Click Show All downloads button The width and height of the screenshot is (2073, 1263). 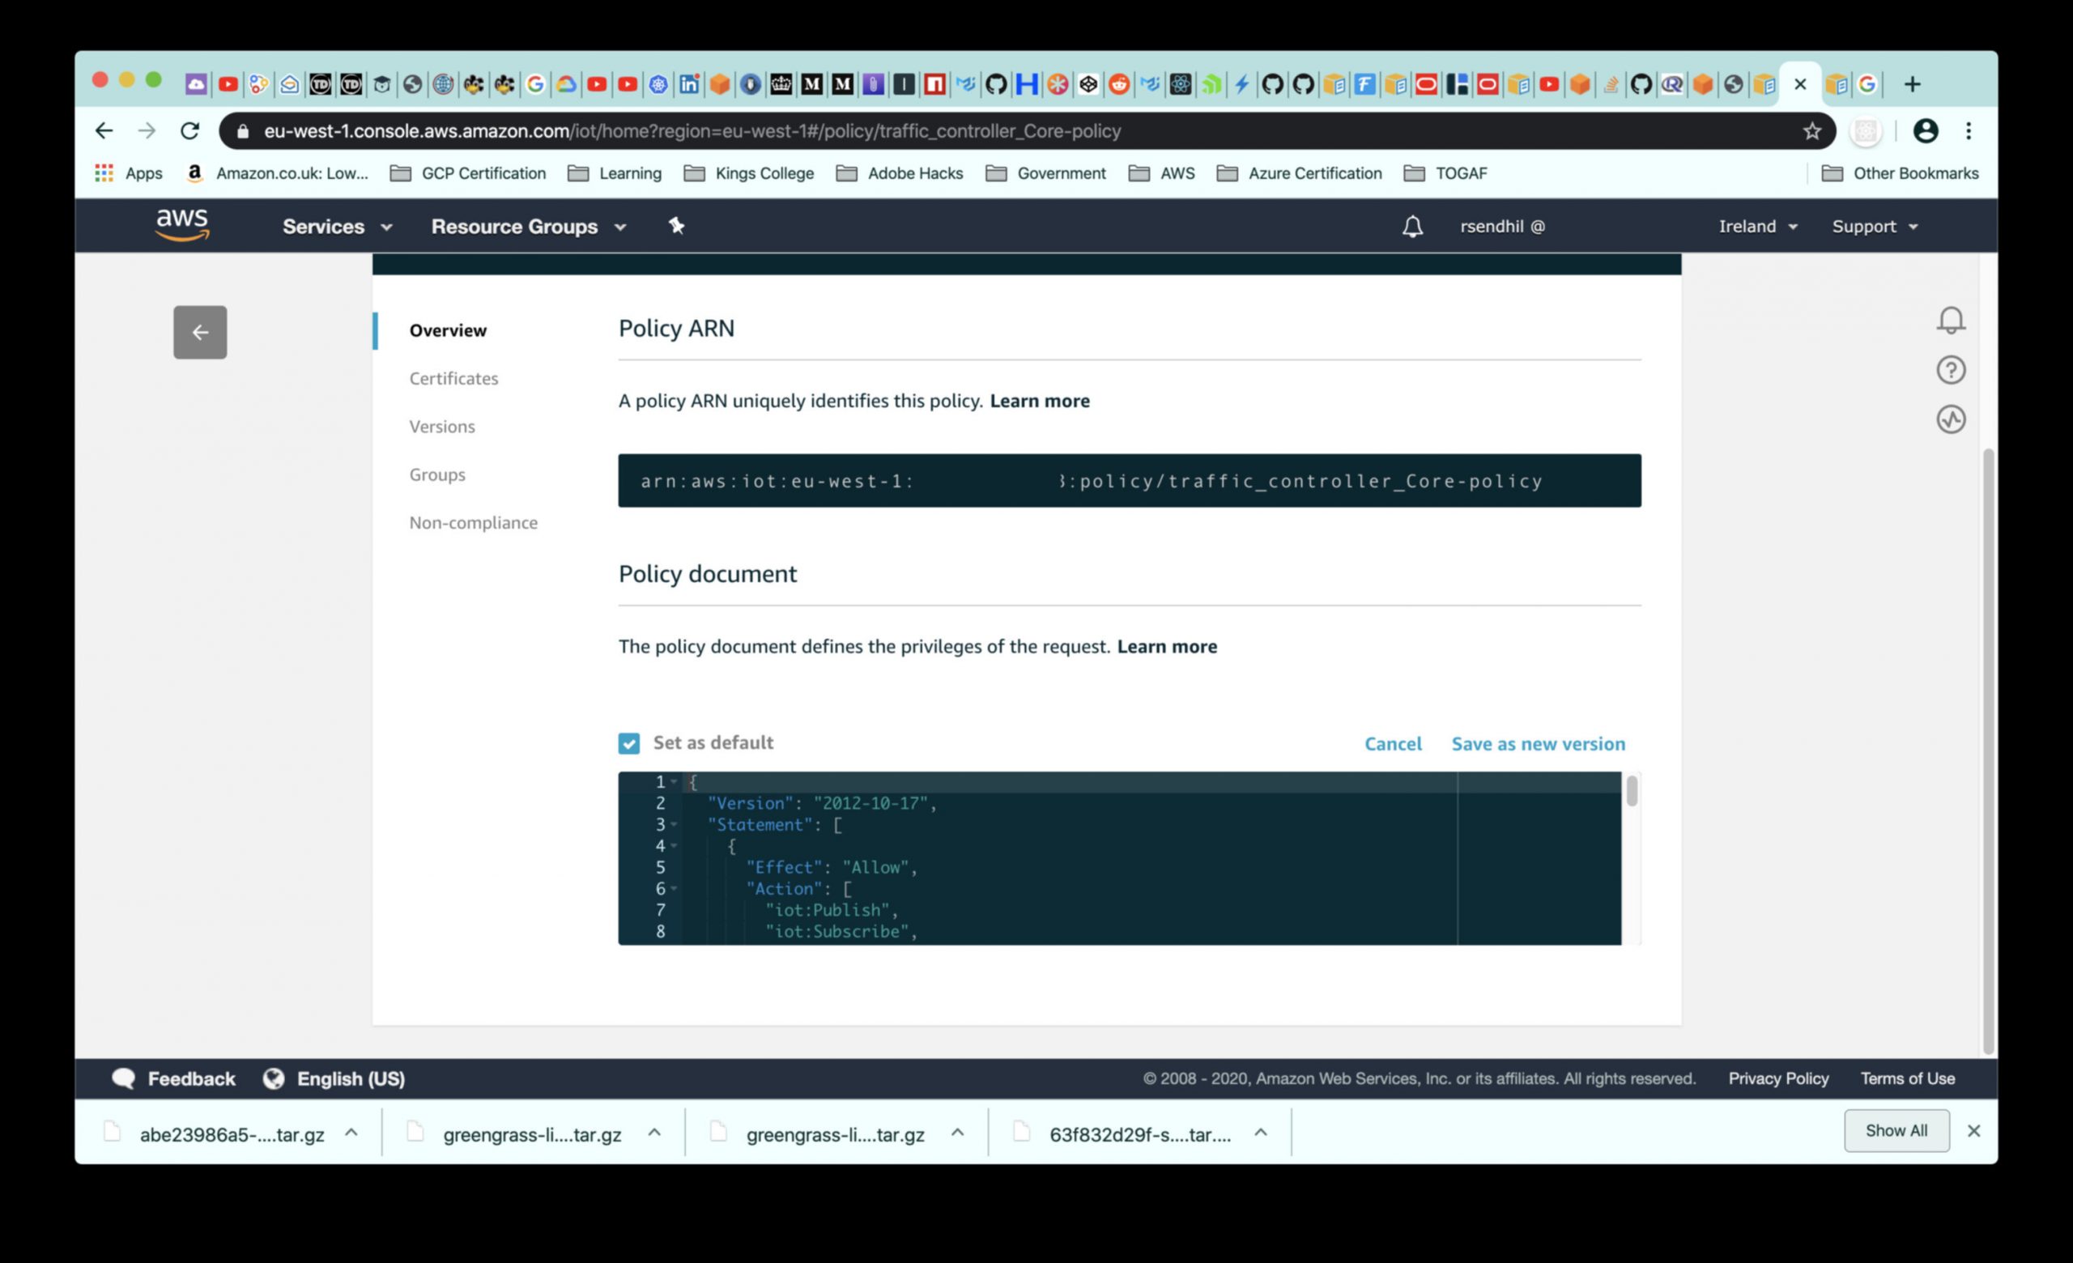(1896, 1130)
